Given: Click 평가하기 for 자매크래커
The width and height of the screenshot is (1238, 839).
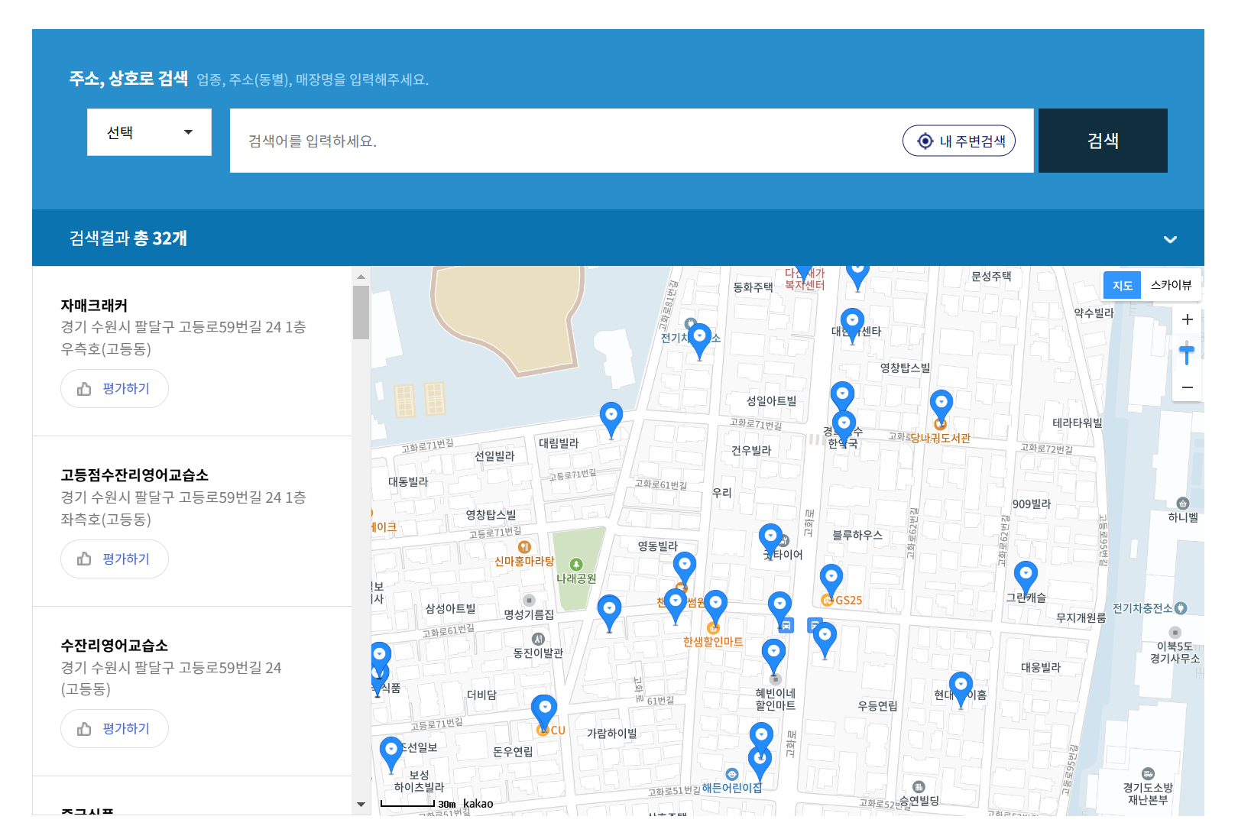Looking at the screenshot, I should click(115, 389).
